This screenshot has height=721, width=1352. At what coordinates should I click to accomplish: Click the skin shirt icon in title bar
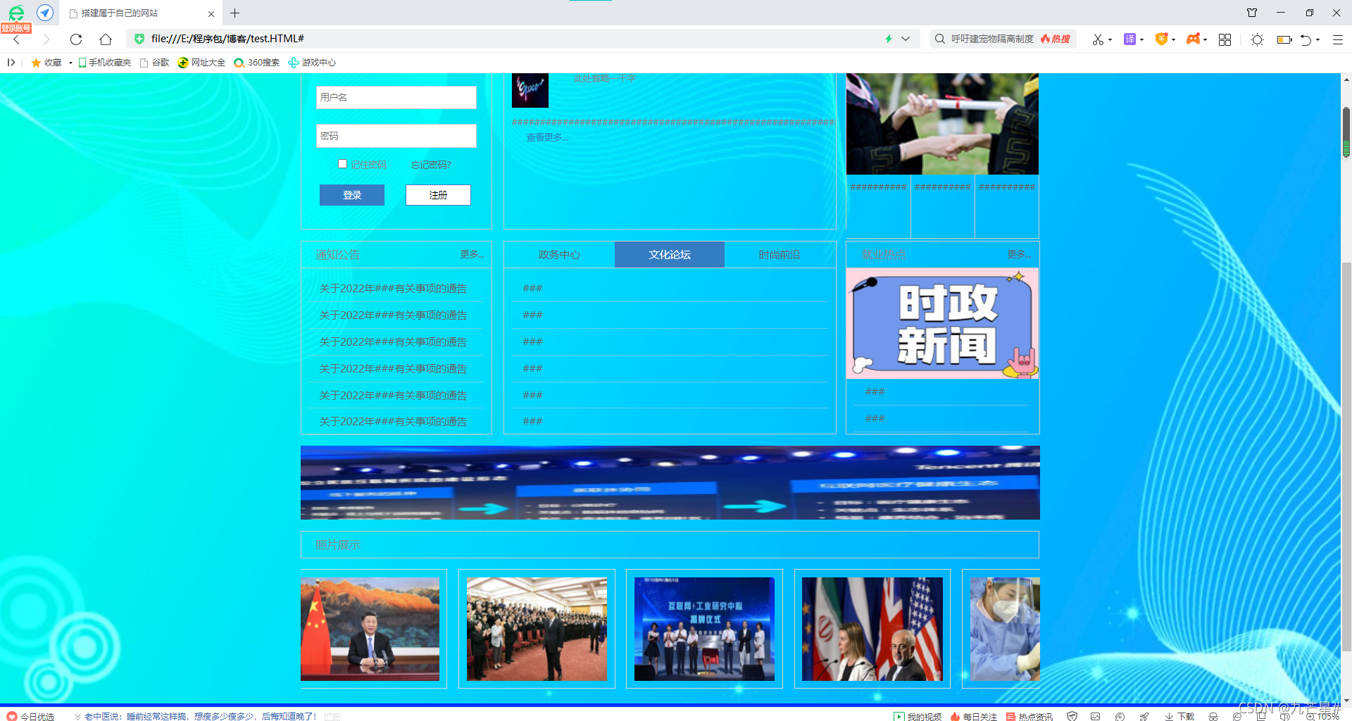1252,13
